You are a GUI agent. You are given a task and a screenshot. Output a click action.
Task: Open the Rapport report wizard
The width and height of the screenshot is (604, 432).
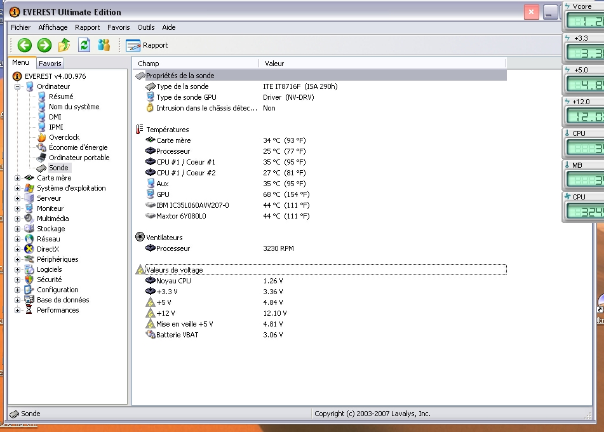(147, 45)
